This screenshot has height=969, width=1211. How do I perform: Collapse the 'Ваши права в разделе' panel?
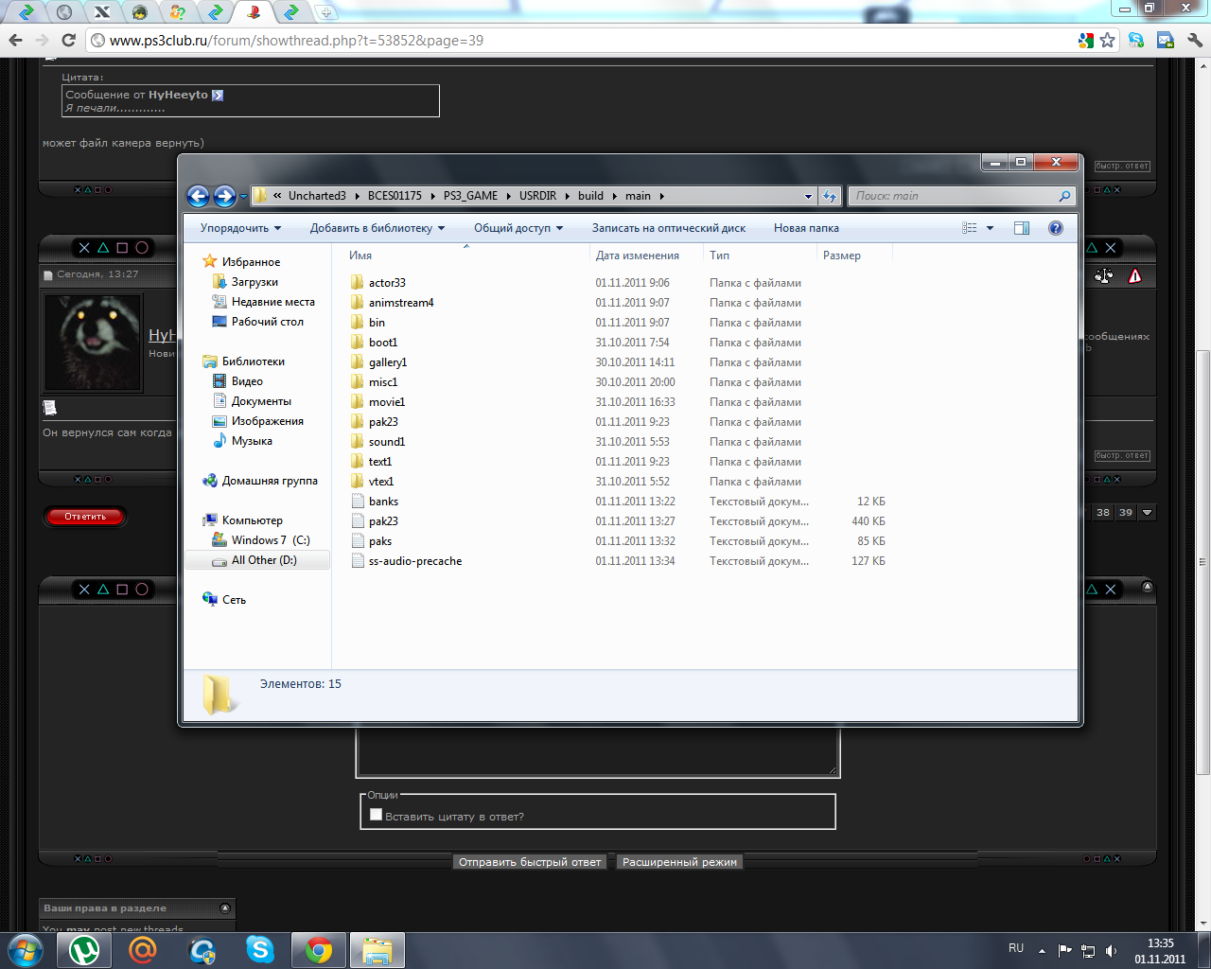pos(225,908)
